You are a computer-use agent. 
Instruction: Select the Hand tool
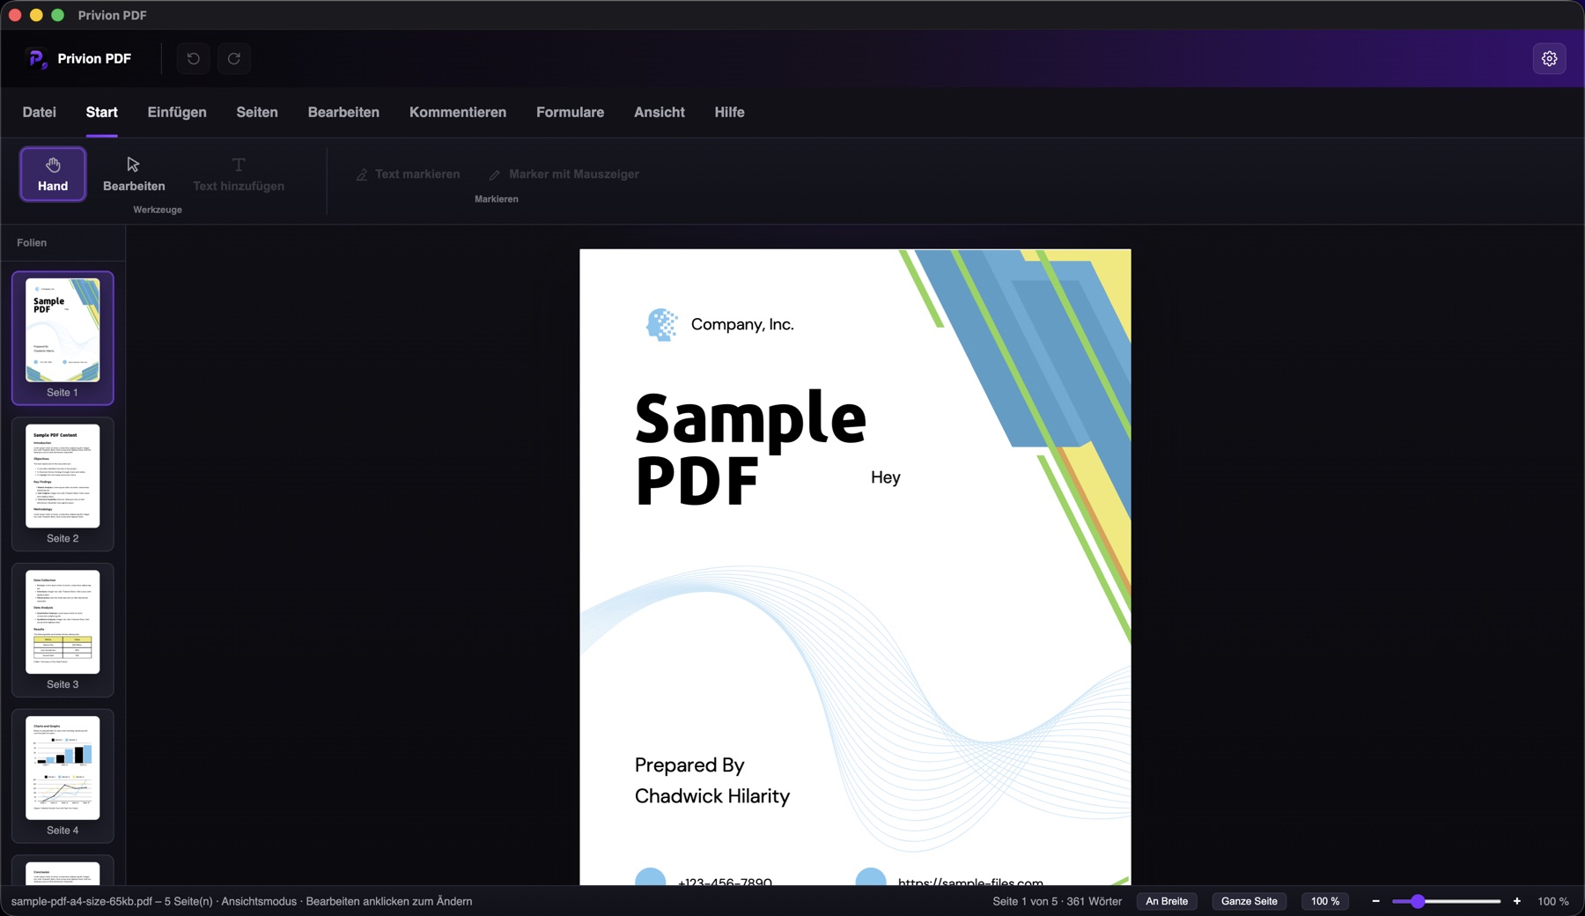[53, 174]
